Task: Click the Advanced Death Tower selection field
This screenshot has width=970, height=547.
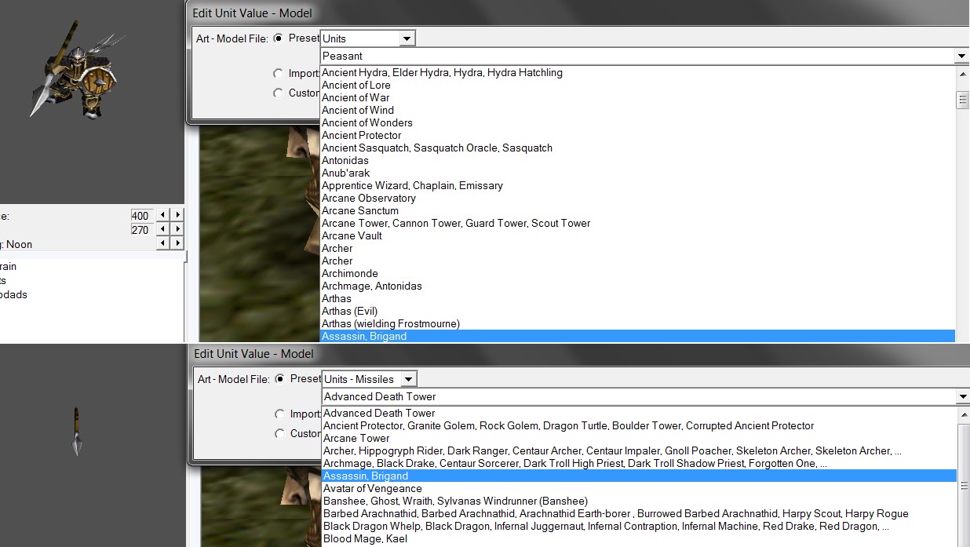Action: (x=639, y=396)
